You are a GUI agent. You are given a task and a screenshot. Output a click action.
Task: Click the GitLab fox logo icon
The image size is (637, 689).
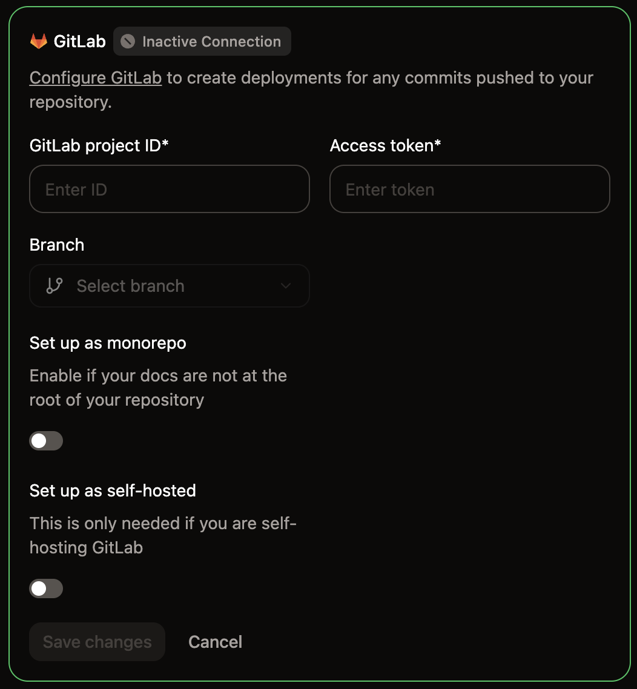point(40,41)
